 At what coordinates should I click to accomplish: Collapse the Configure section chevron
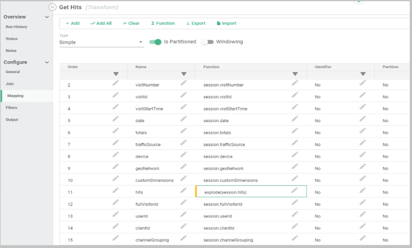(47, 63)
